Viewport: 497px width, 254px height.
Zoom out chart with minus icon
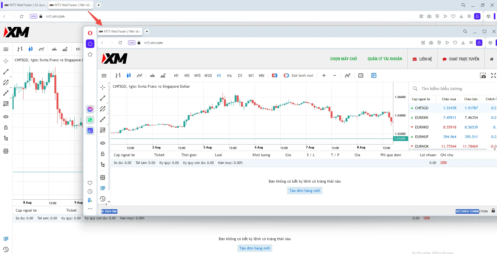[x=335, y=76]
